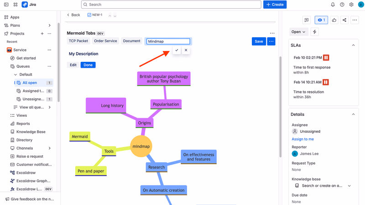Screen dimensions: 365x205
Task: Click the central mindmap node
Action: coord(141,146)
